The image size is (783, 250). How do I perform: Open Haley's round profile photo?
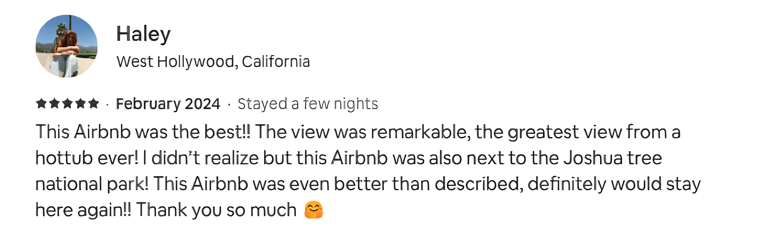pyautogui.click(x=66, y=46)
